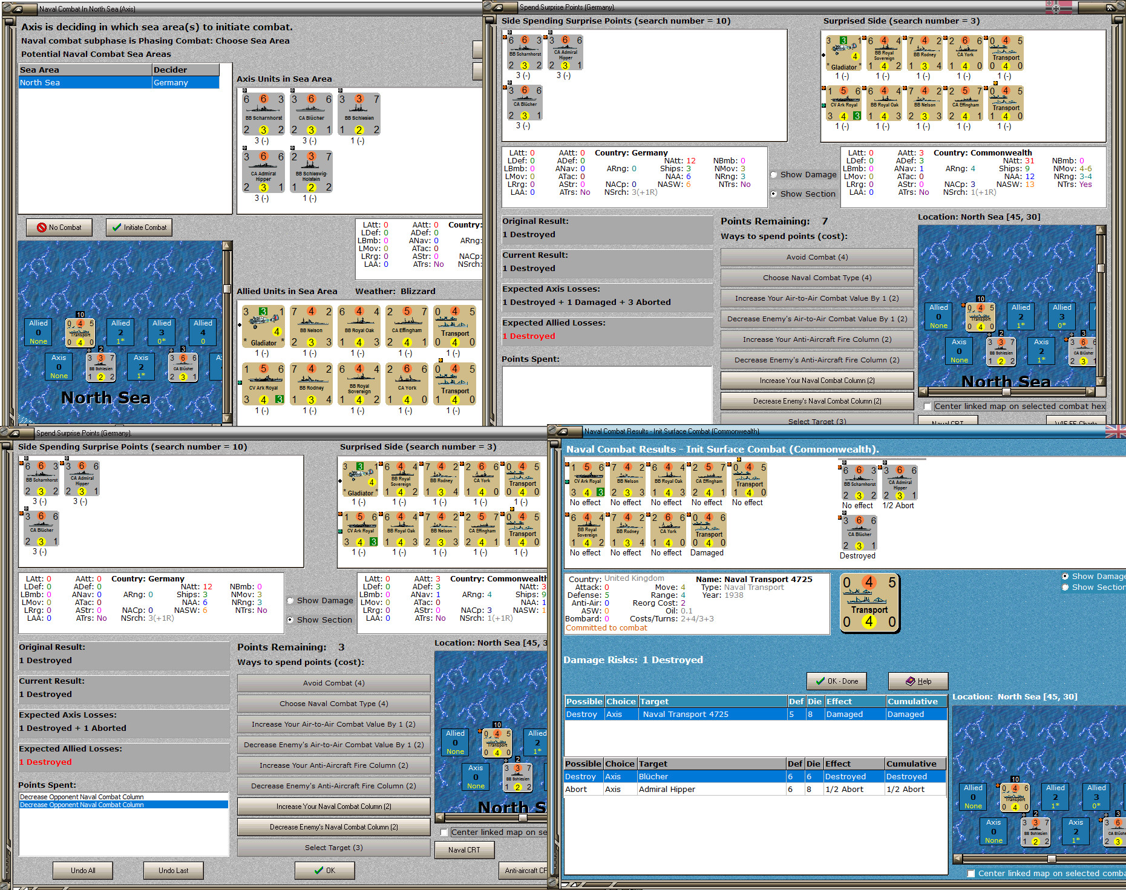Image resolution: width=1126 pixels, height=890 pixels.
Task: Click the No Combat button
Action: click(59, 227)
